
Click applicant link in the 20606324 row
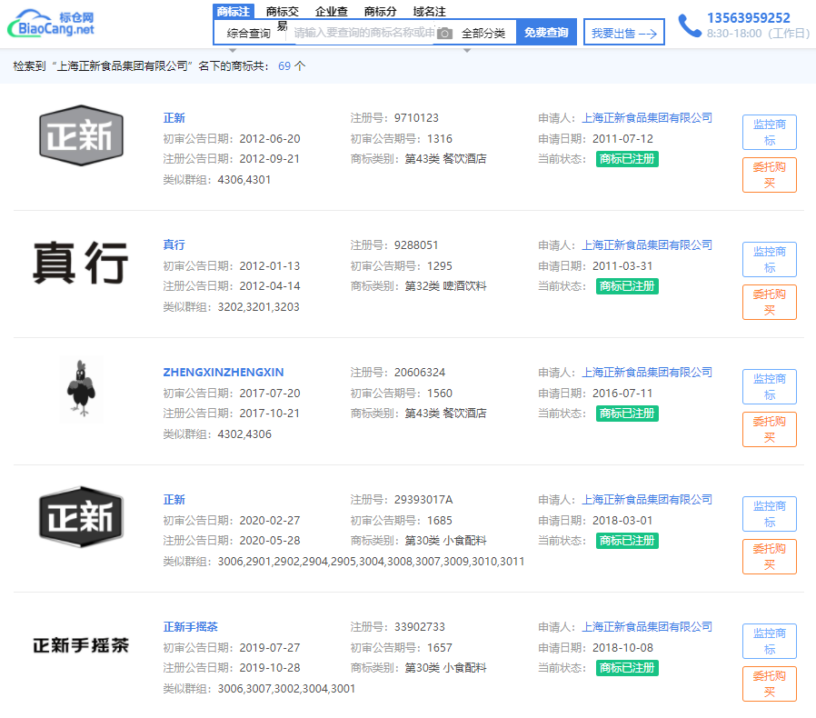(x=647, y=373)
